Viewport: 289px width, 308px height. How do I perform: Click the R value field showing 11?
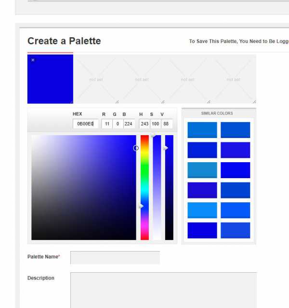point(107,124)
